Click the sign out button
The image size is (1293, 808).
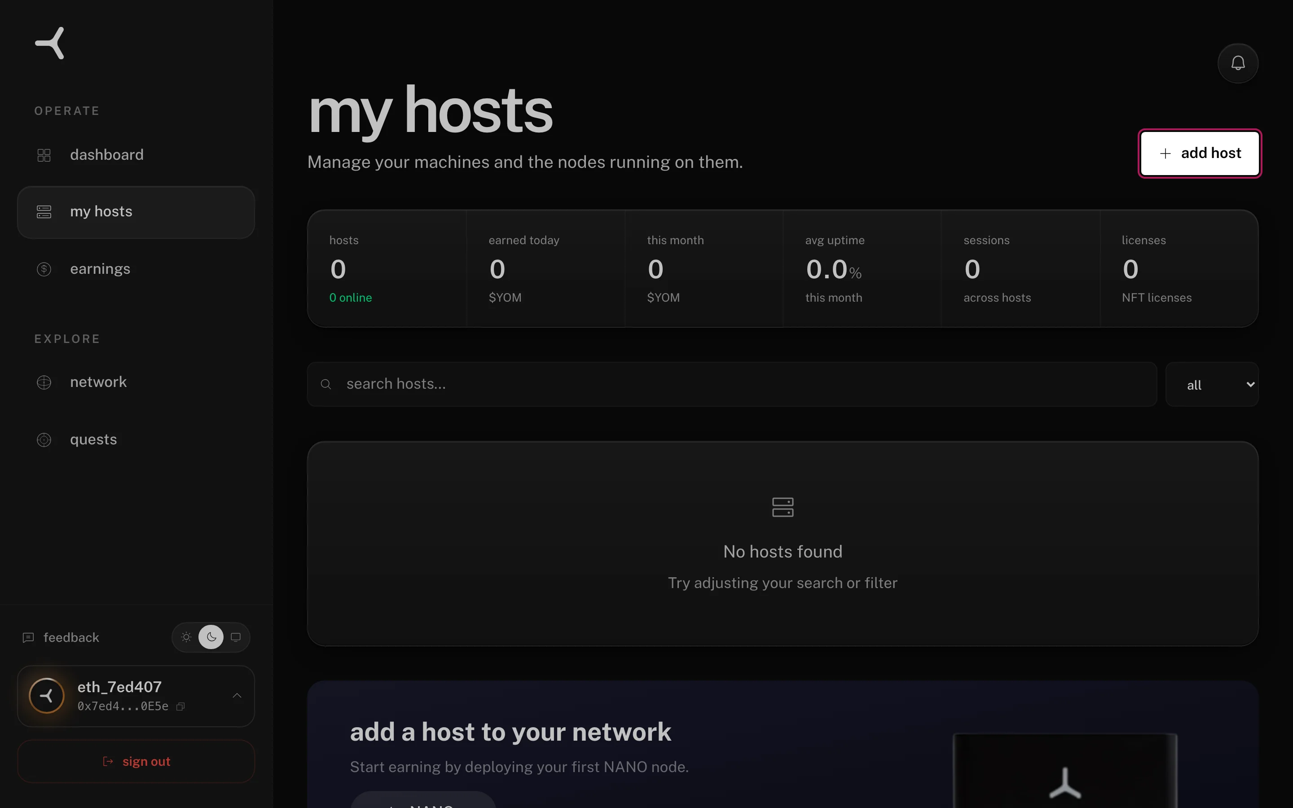point(136,761)
